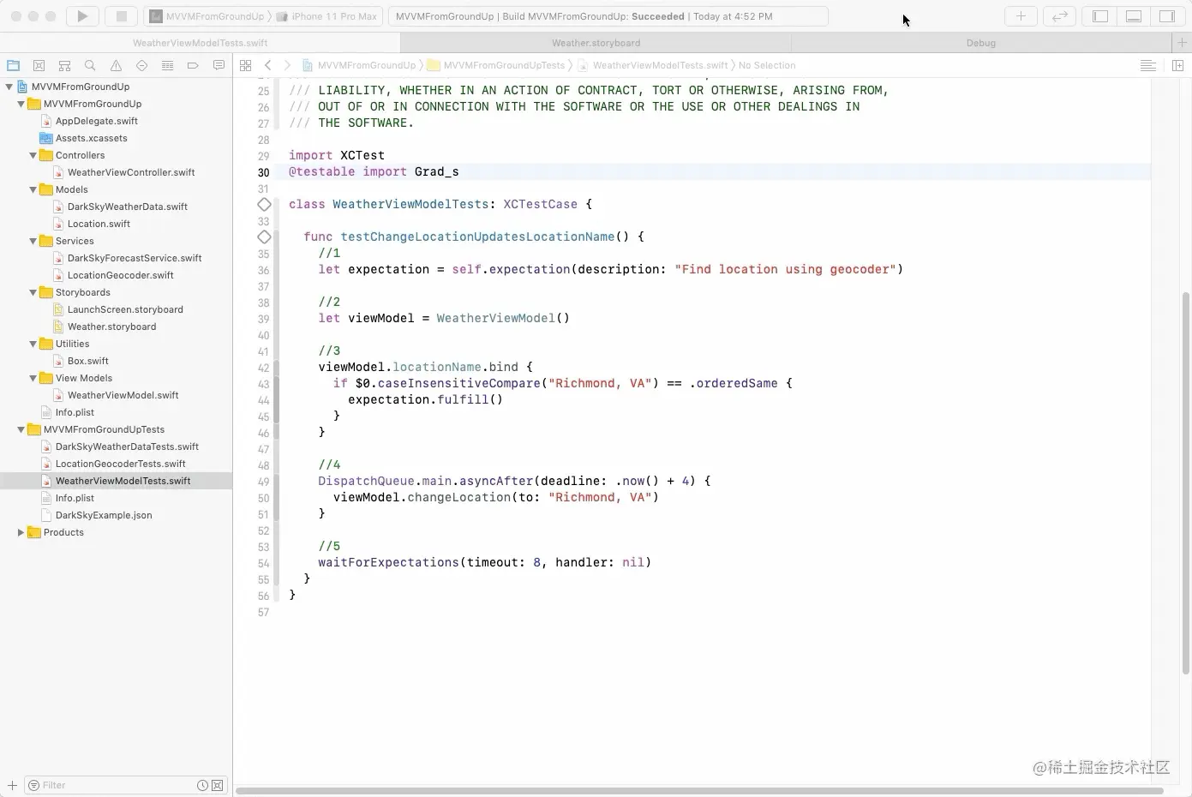Open the No Selection jump bar menu
Screen dimensions: 1192x797
point(767,65)
